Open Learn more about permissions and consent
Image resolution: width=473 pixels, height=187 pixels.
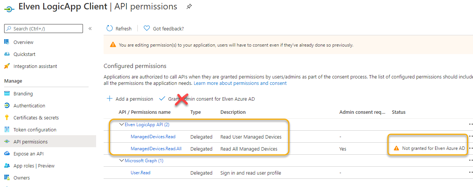pyautogui.click(x=240, y=83)
